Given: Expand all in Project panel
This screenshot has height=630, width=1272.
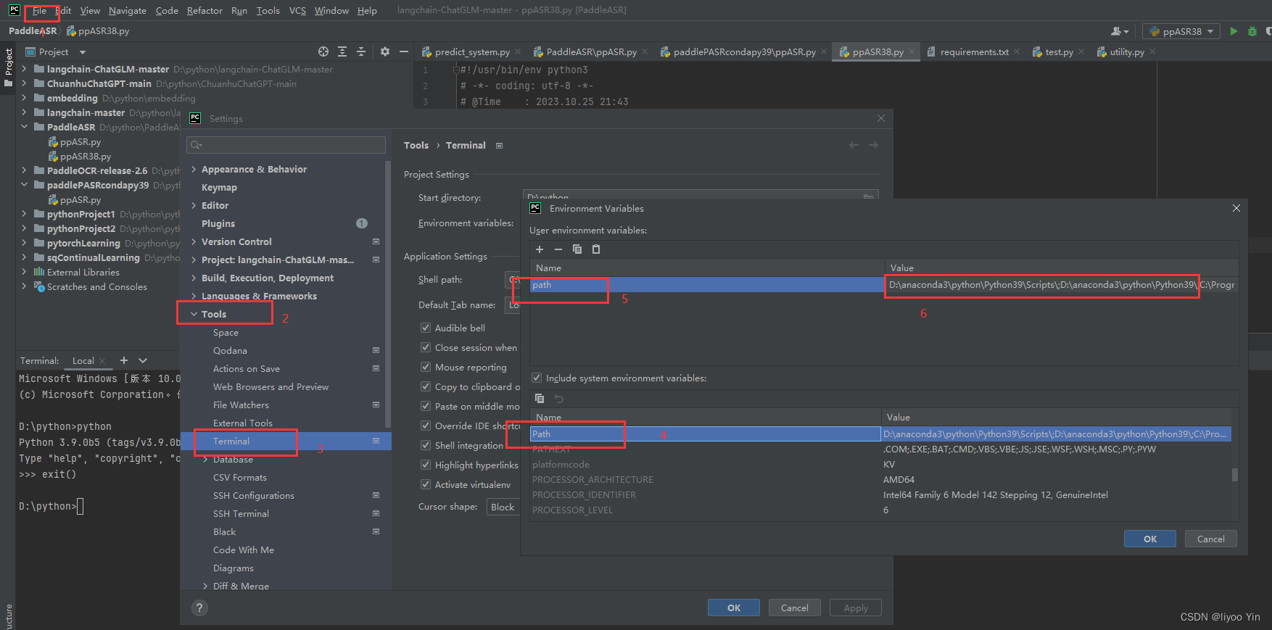Looking at the screenshot, I should [342, 51].
